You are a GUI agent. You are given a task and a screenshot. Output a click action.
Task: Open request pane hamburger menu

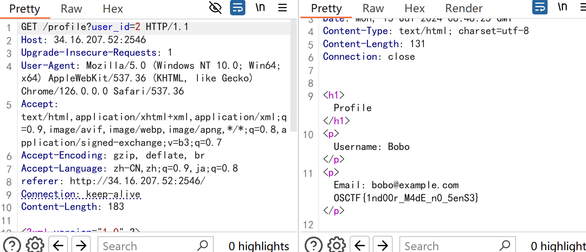tap(282, 8)
